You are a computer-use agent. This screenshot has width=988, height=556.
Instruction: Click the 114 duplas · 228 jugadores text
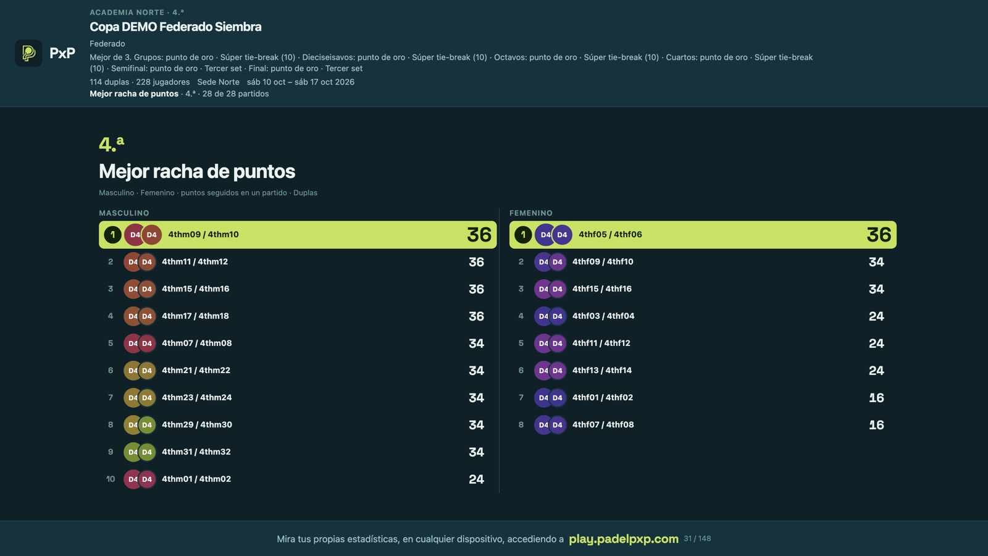pos(140,82)
